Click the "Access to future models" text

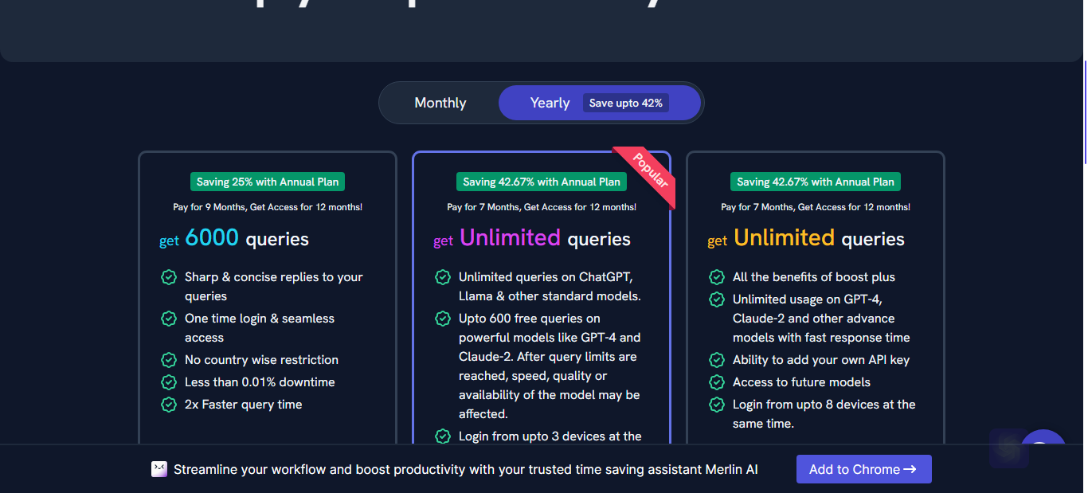pos(801,382)
